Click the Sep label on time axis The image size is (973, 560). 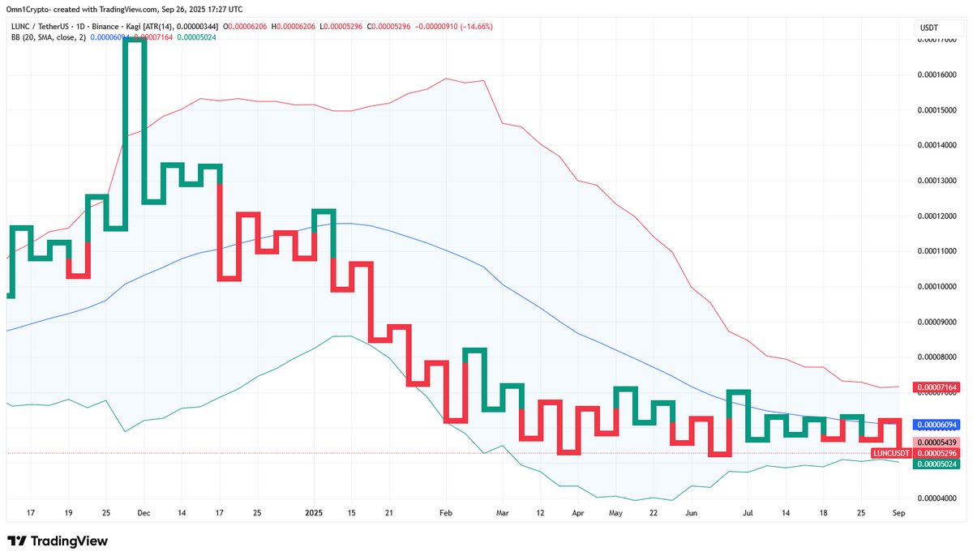point(898,513)
